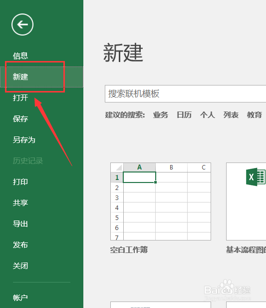Choose 关闭 in the sidebar
266x308 pixels.
tap(20, 266)
